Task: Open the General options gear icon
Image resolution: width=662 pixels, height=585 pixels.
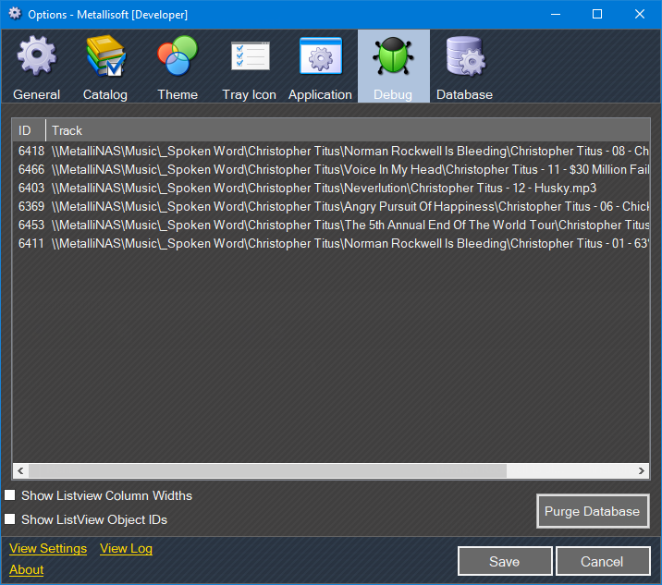Action: (x=37, y=57)
